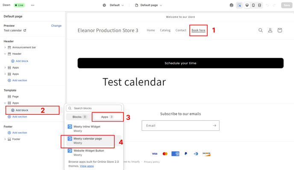Click the PayPal payment icon
The image size is (294, 170).
click(185, 154)
